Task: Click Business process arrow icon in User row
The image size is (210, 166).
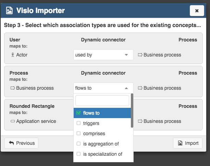Action: click(140, 55)
